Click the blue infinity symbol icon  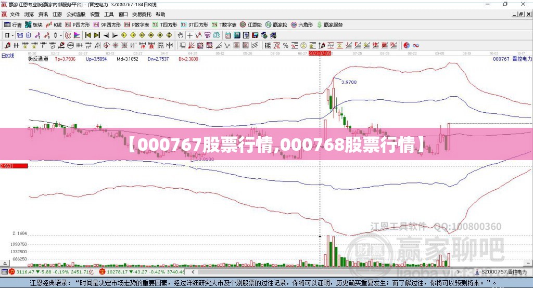point(415,46)
